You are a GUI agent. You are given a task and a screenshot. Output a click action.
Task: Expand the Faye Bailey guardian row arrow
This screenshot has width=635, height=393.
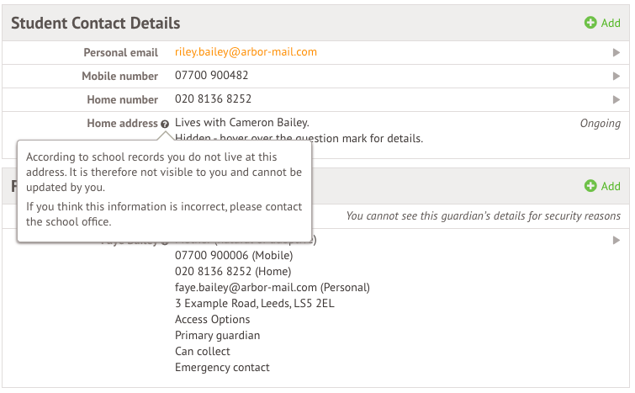[616, 241]
